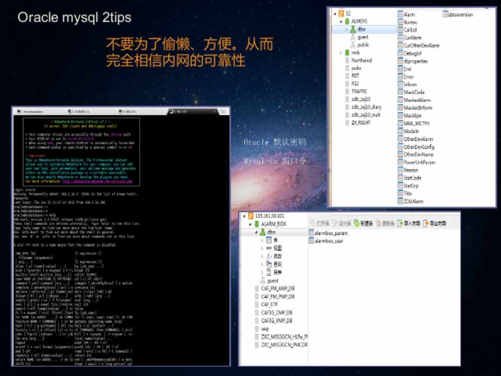Click the ALMSYS database icon

[347, 22]
